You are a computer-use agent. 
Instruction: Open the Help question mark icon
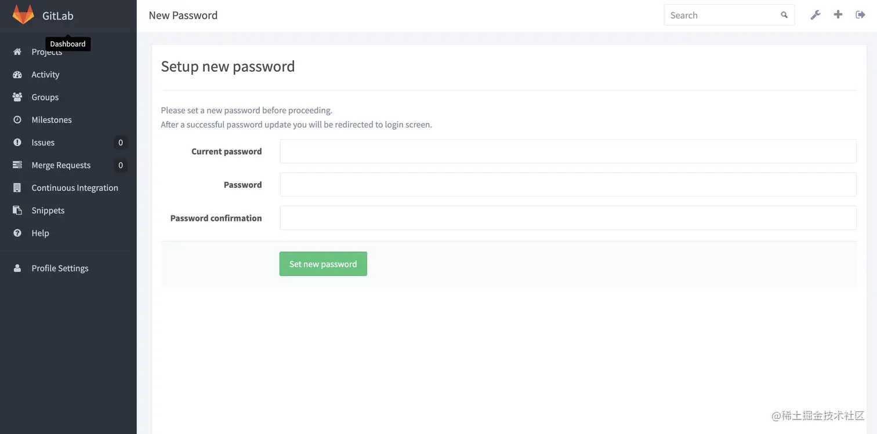coord(17,232)
